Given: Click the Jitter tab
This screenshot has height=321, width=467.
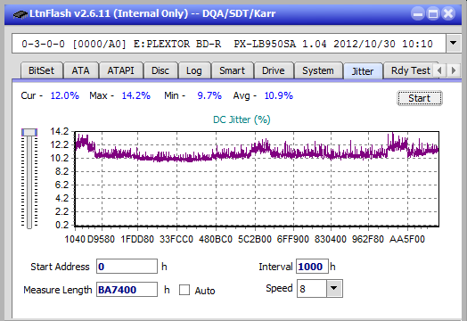Looking at the screenshot, I should click(x=363, y=71).
